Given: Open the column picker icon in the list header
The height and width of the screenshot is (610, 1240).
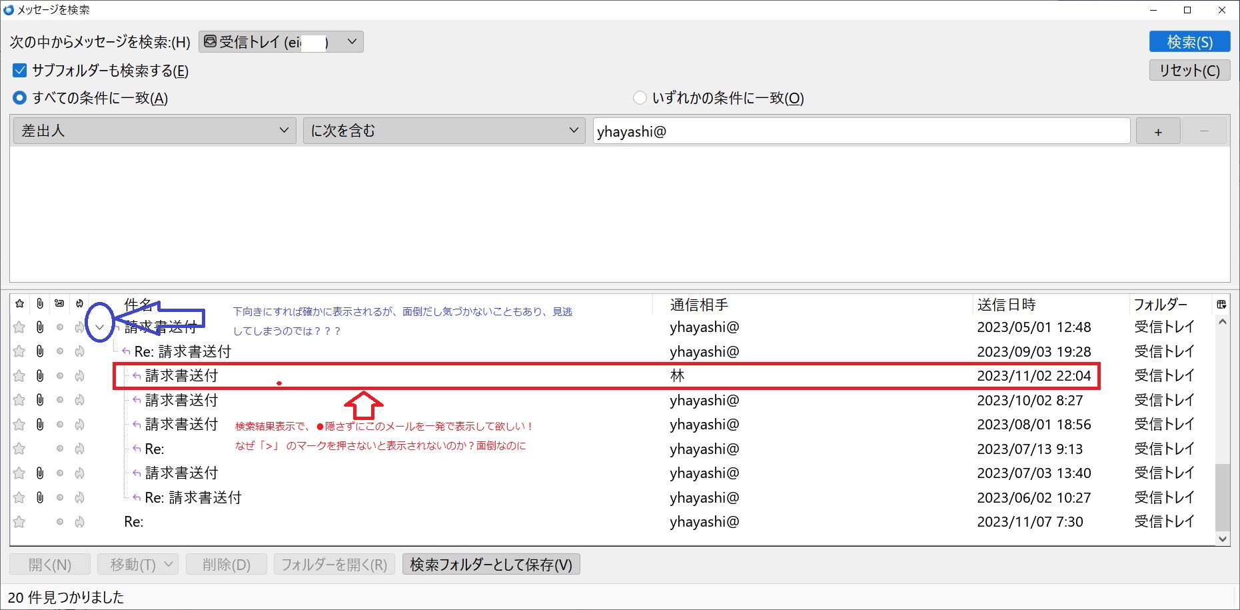Looking at the screenshot, I should click(1221, 305).
